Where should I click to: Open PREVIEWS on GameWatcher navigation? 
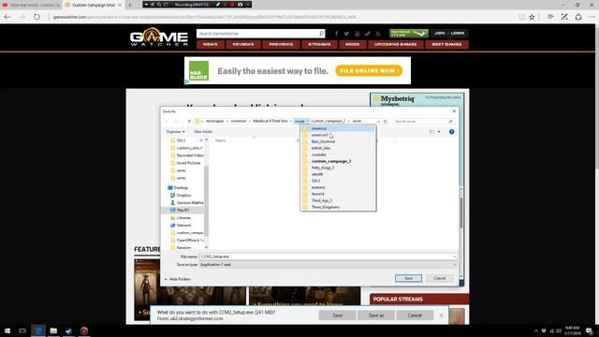[281, 44]
